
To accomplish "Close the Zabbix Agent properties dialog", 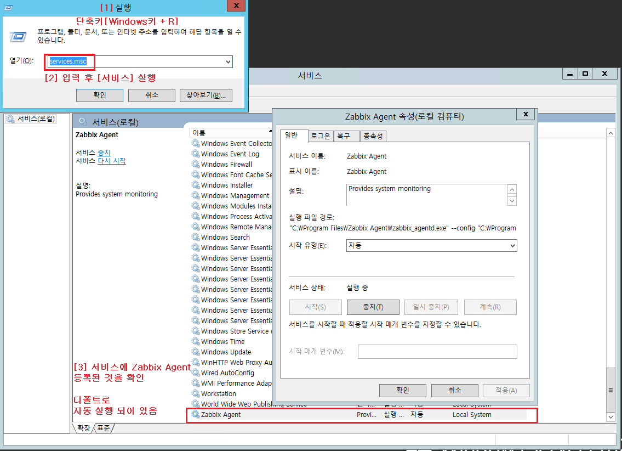I will pyautogui.click(x=526, y=114).
